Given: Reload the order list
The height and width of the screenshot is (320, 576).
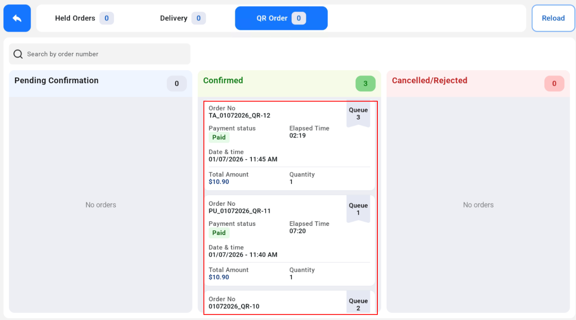Looking at the screenshot, I should (553, 18).
